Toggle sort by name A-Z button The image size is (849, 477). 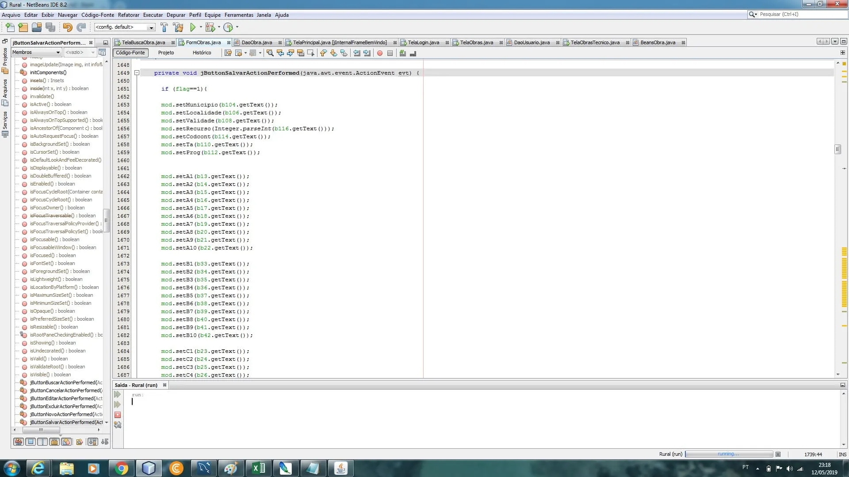point(92,442)
